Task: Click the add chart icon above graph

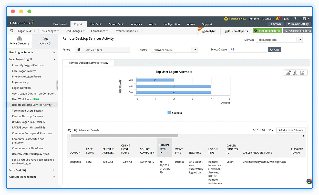Action: tap(288, 73)
